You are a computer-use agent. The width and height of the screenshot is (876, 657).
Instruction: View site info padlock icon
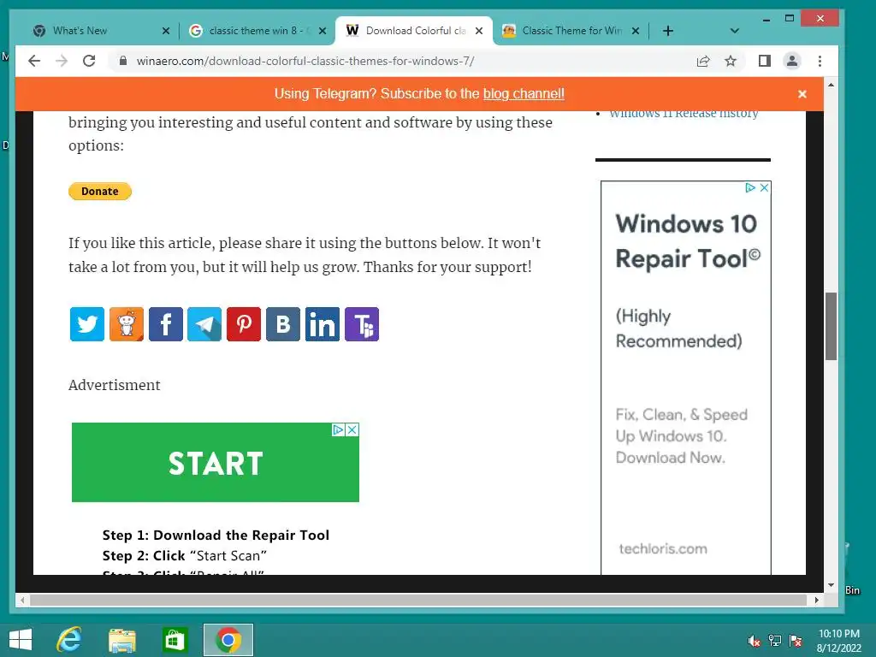coord(123,61)
